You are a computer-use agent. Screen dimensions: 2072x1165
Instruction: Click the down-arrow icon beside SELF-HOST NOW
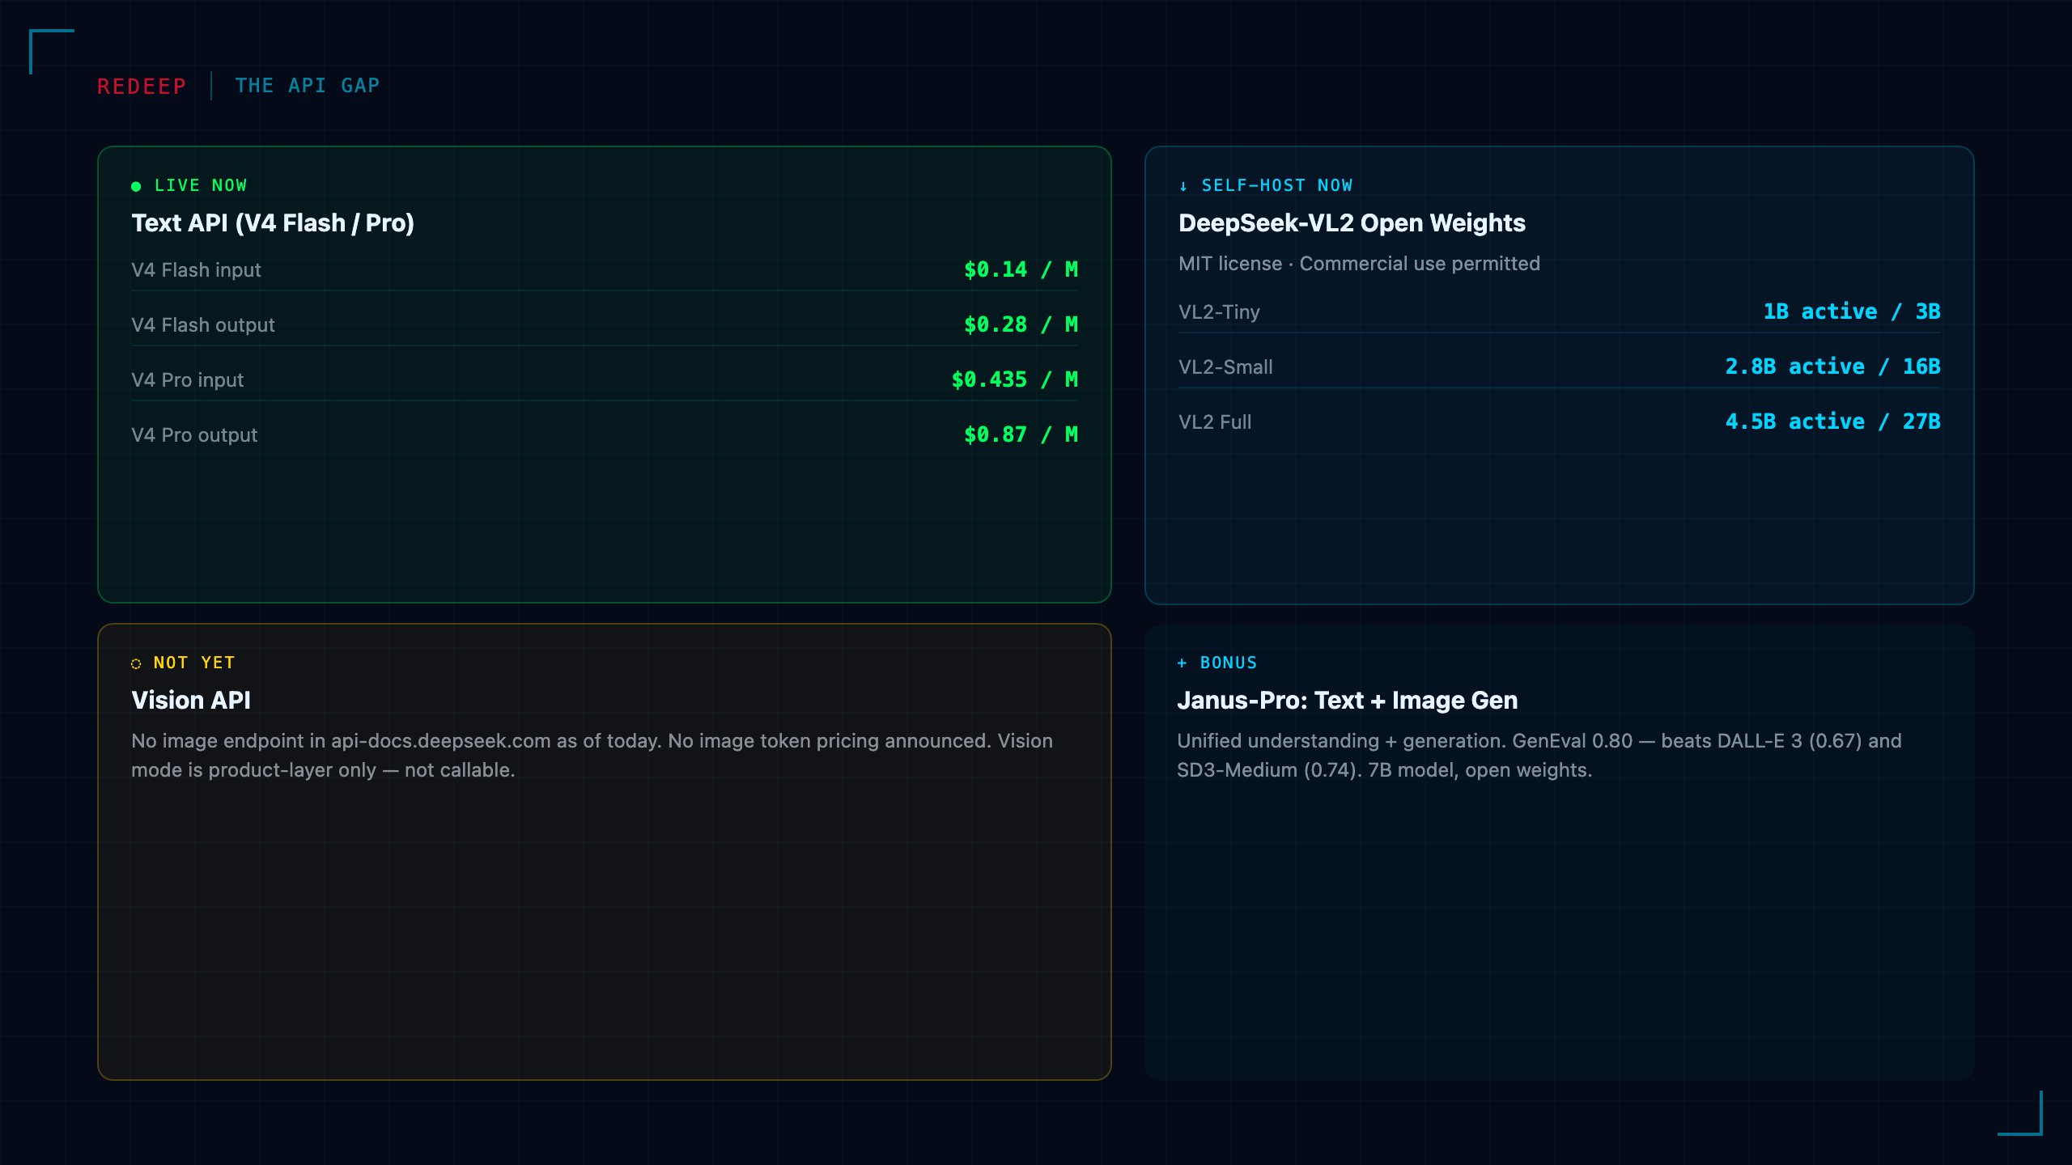(1183, 186)
